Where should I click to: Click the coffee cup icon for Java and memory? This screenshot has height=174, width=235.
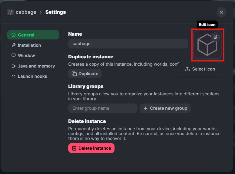14,66
